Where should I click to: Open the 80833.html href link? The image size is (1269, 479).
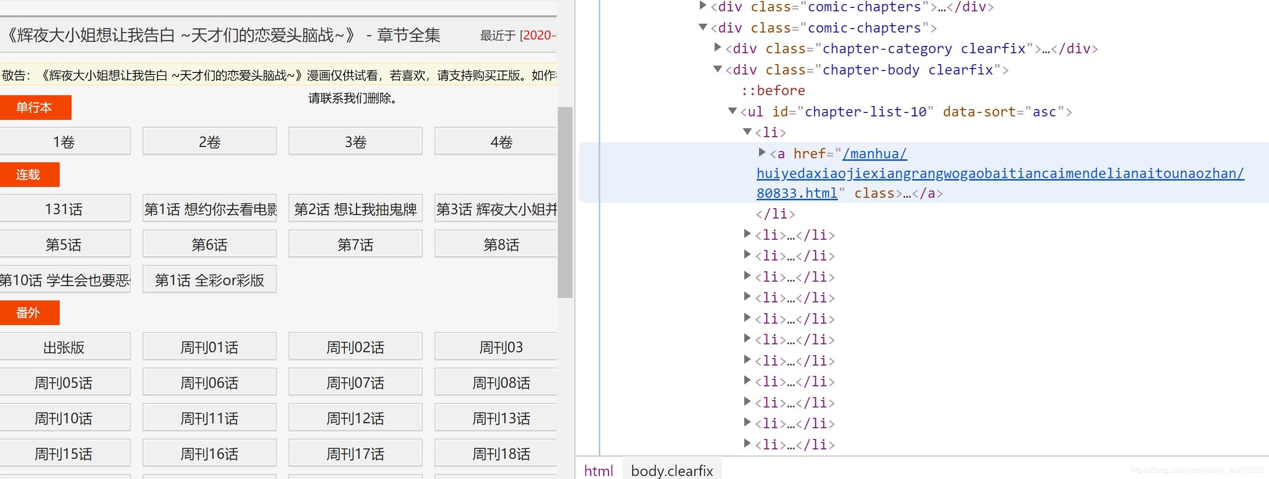797,193
